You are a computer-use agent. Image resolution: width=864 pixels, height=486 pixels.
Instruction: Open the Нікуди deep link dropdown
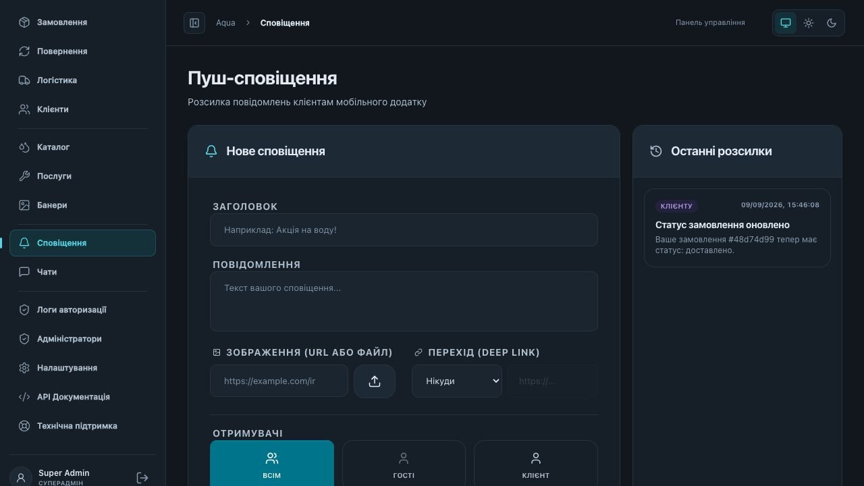pos(457,381)
